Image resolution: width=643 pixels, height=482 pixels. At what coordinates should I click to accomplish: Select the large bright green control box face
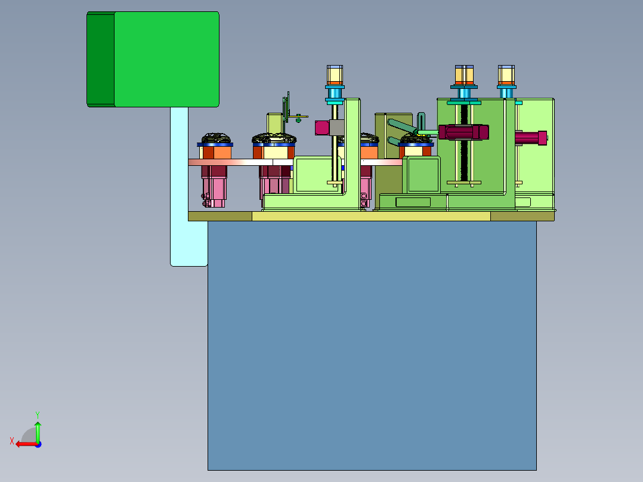point(166,60)
